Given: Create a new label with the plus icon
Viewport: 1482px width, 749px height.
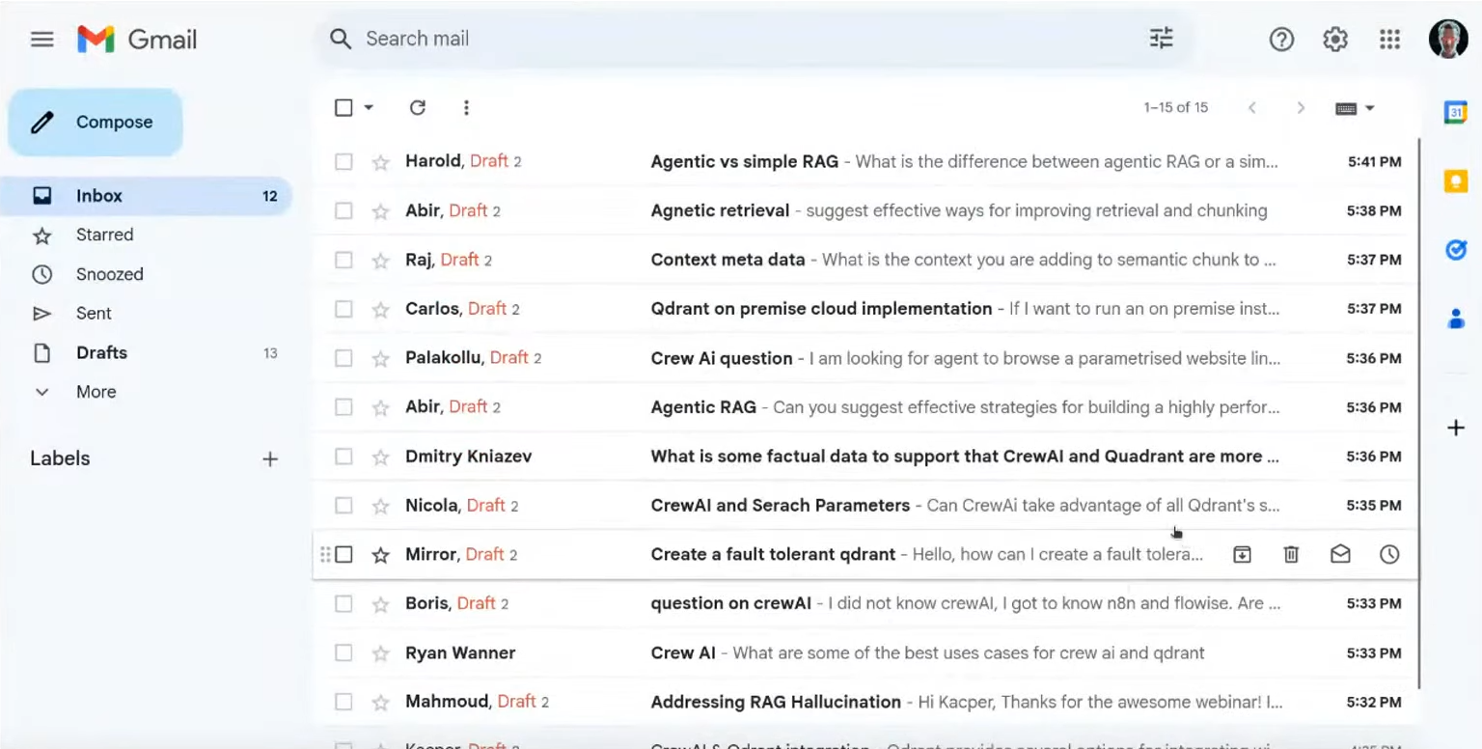Looking at the screenshot, I should pos(270,458).
